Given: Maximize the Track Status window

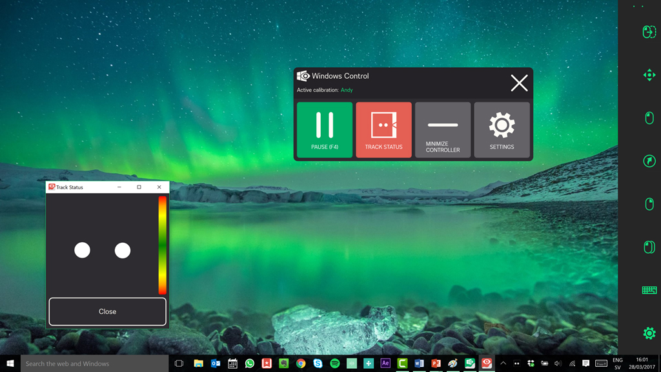Looking at the screenshot, I should [139, 187].
